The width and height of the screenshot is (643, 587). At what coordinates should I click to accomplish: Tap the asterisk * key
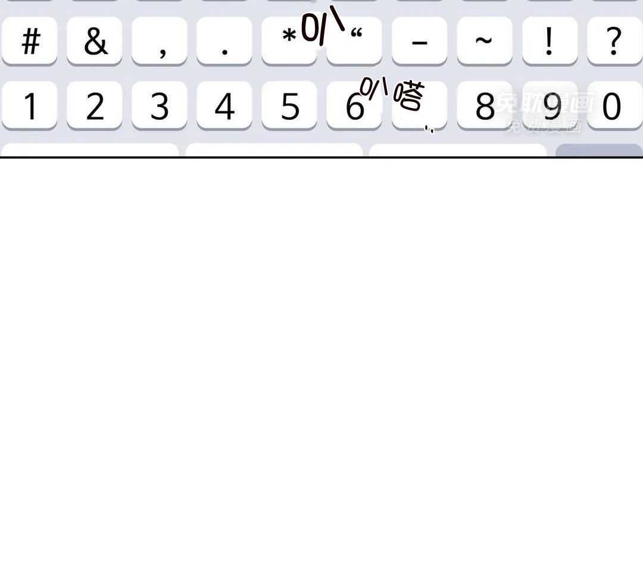coord(289,41)
